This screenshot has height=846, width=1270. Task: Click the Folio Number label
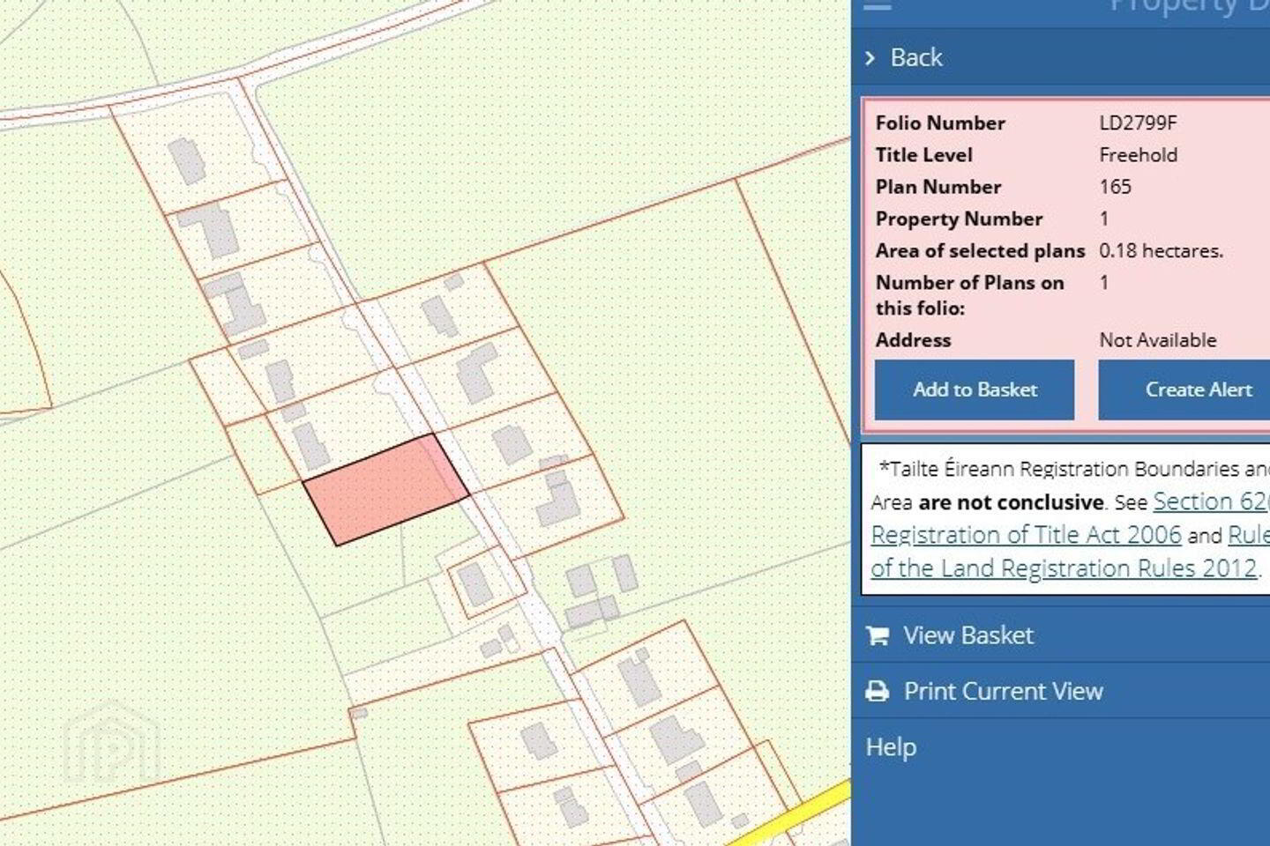pos(940,122)
